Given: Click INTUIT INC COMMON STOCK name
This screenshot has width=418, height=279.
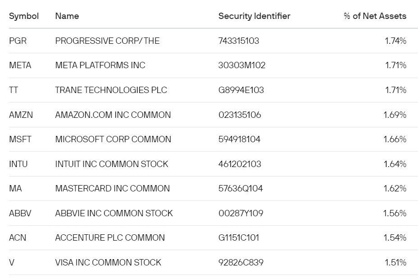Looking at the screenshot, I should click(x=112, y=164).
